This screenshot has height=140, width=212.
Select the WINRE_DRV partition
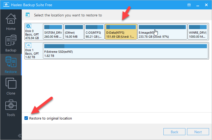pyautogui.click(x=198, y=32)
